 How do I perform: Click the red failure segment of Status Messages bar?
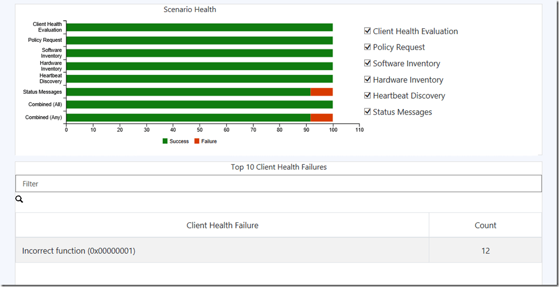click(x=321, y=92)
